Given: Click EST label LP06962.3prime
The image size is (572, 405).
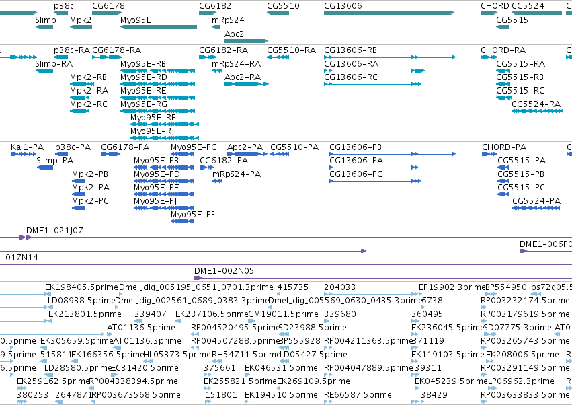Looking at the screenshot, I should (522, 381).
